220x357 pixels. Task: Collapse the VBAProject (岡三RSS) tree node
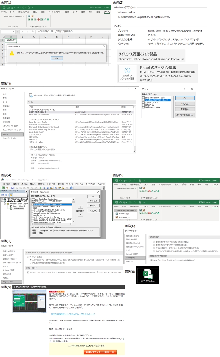(x=2, y=201)
